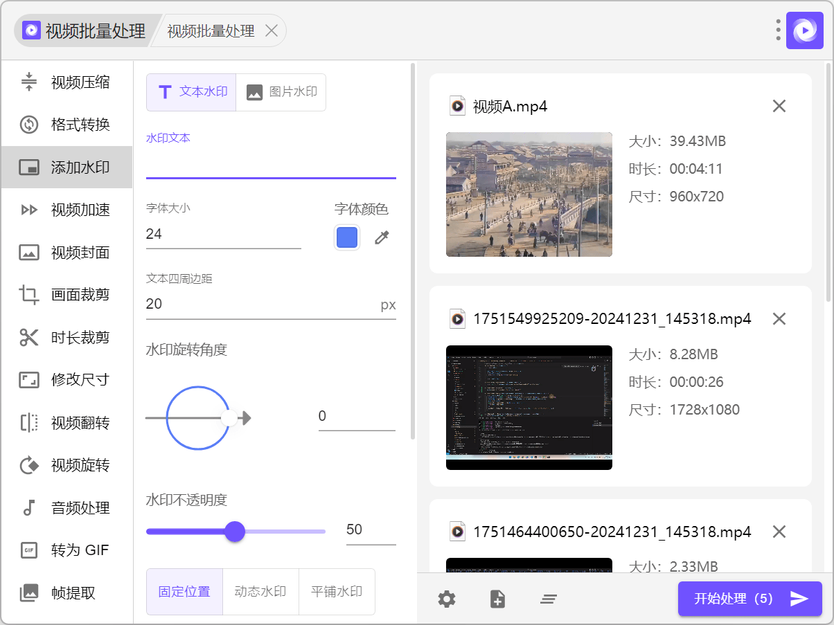Select the 添加水印 sidebar item
The height and width of the screenshot is (625, 834).
tap(66, 167)
